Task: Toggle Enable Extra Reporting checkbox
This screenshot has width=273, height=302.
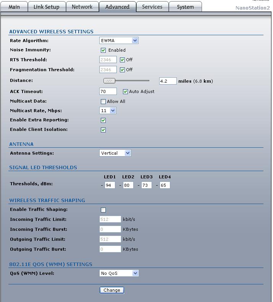Action: pos(103,120)
